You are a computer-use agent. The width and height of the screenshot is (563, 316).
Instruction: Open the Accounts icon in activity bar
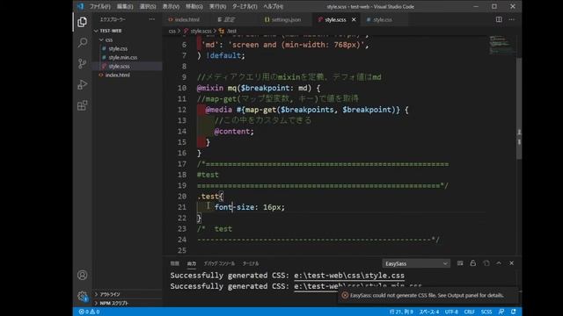[x=82, y=275]
